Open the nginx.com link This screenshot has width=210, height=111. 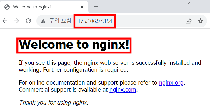point(123,90)
